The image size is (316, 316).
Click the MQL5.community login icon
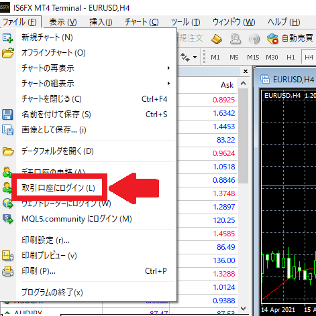coord(8,219)
